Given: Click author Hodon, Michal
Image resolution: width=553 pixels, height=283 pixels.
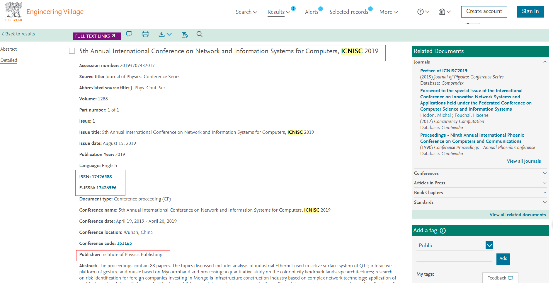Looking at the screenshot, I should 435,115.
